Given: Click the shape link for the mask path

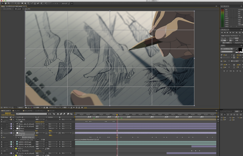Looking at the screenshot, I should pos(38,151).
